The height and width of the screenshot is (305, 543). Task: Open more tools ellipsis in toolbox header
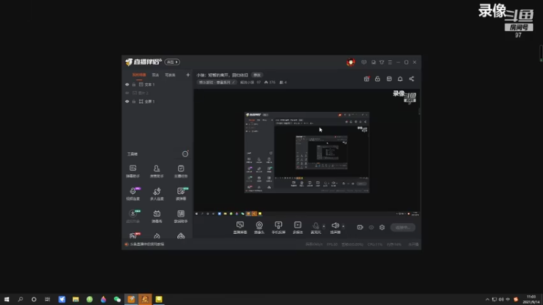[185, 154]
